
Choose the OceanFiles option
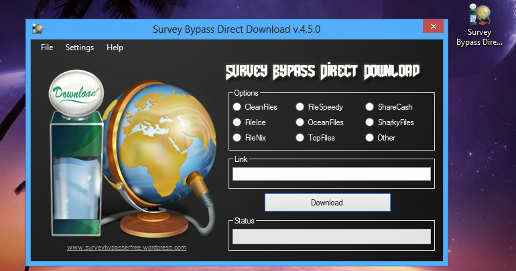[x=320, y=122]
